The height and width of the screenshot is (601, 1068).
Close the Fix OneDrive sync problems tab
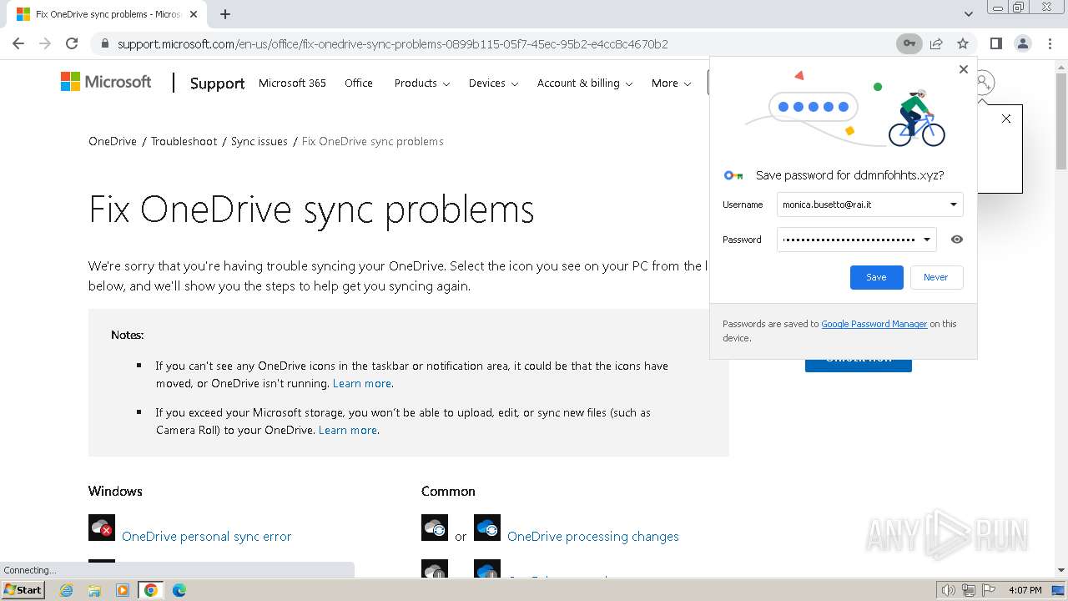click(x=194, y=14)
